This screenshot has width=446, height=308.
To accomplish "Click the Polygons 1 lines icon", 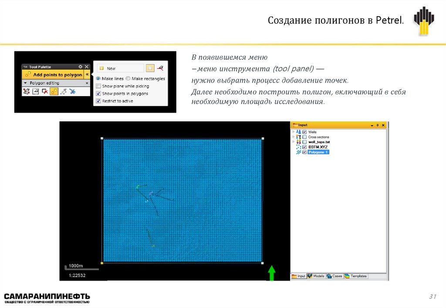I will [298, 152].
